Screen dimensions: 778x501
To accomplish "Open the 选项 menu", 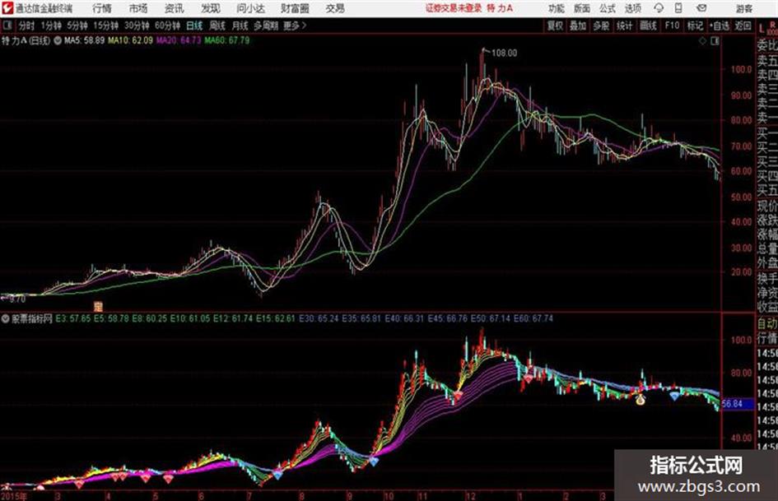I will (x=633, y=8).
